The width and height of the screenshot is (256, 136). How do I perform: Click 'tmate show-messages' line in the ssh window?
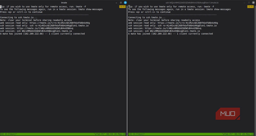(179, 9)
